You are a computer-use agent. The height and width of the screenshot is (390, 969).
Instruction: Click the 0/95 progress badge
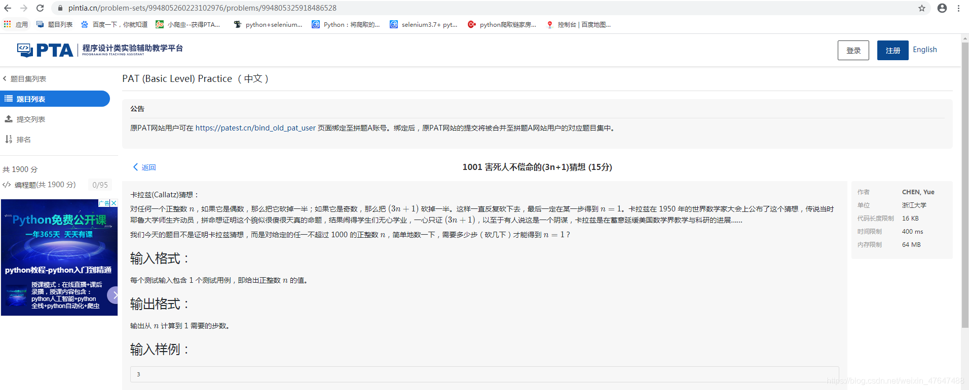[x=100, y=185]
